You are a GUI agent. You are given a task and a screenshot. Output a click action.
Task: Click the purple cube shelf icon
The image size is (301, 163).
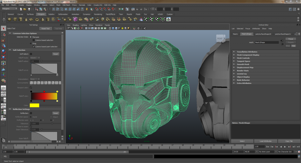coord(75,19)
